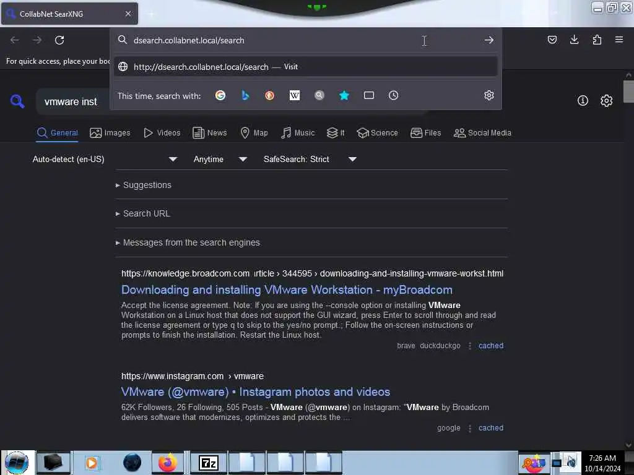Search this time with Bing
The height and width of the screenshot is (475, 634).
pos(245,95)
